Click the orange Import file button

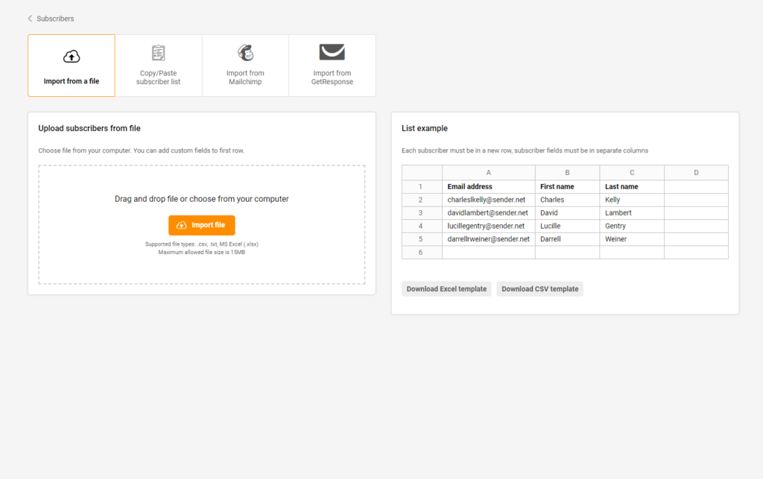(201, 225)
